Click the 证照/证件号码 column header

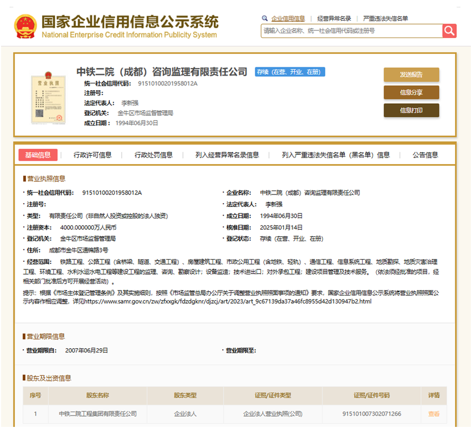[x=372, y=395]
